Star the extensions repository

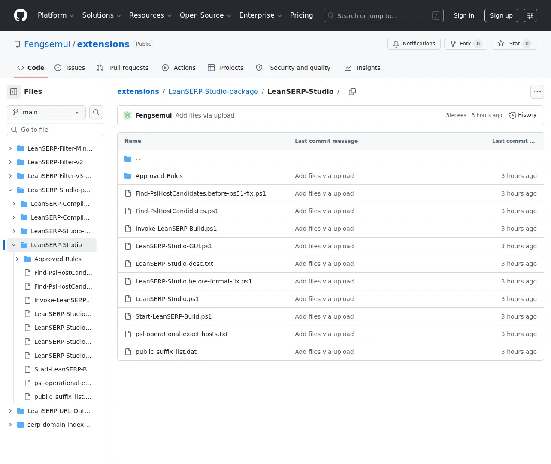click(515, 44)
